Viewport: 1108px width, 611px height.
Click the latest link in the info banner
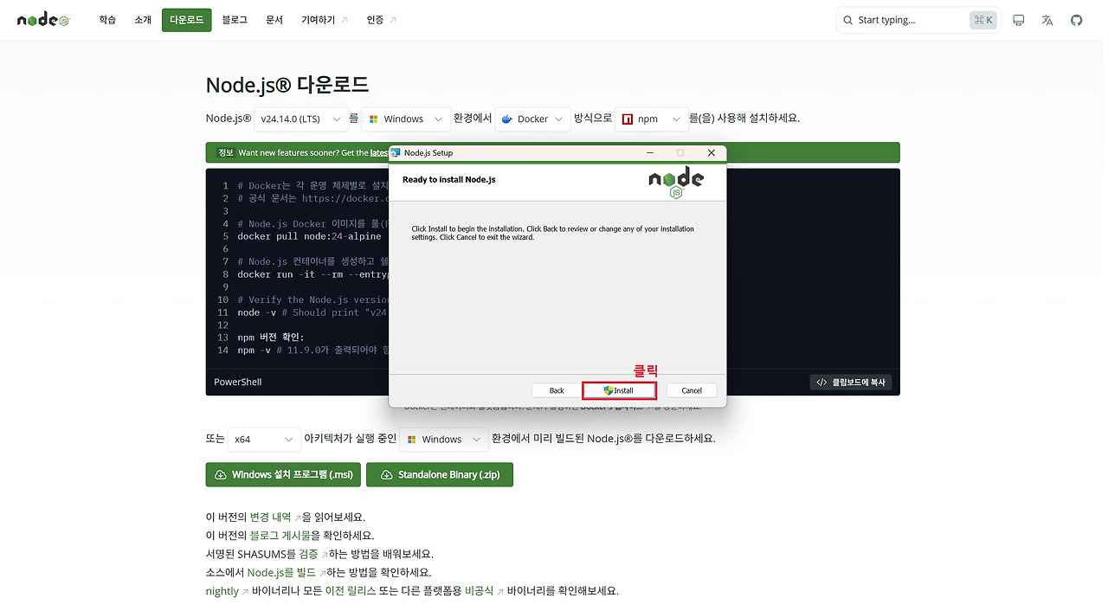tap(379, 152)
